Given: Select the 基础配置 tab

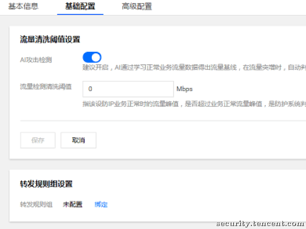Looking at the screenshot, I should (80, 6).
